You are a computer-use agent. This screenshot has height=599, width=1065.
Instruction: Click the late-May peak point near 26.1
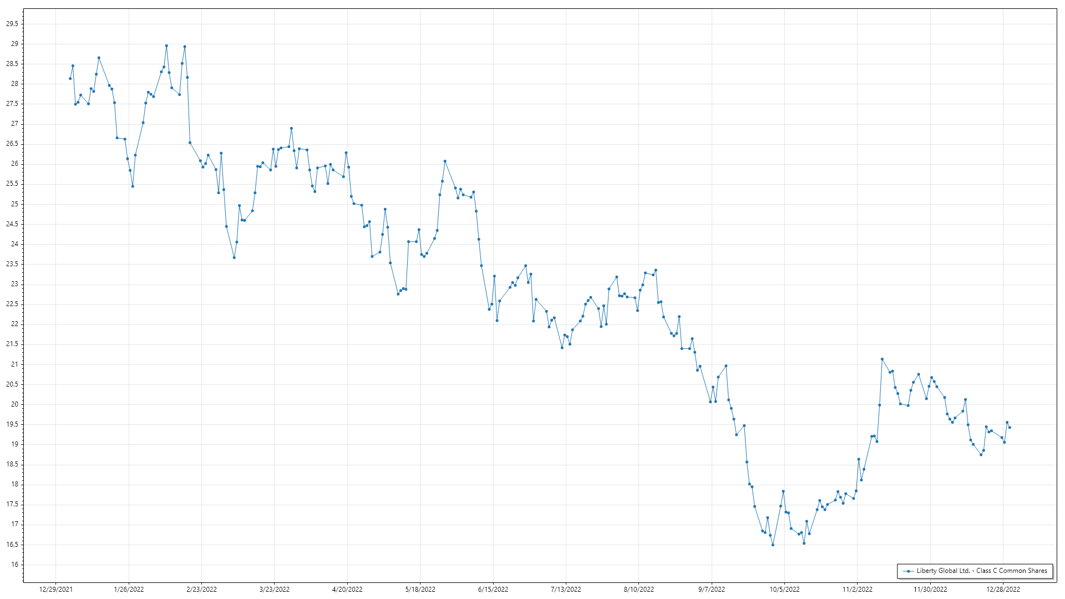pos(445,161)
